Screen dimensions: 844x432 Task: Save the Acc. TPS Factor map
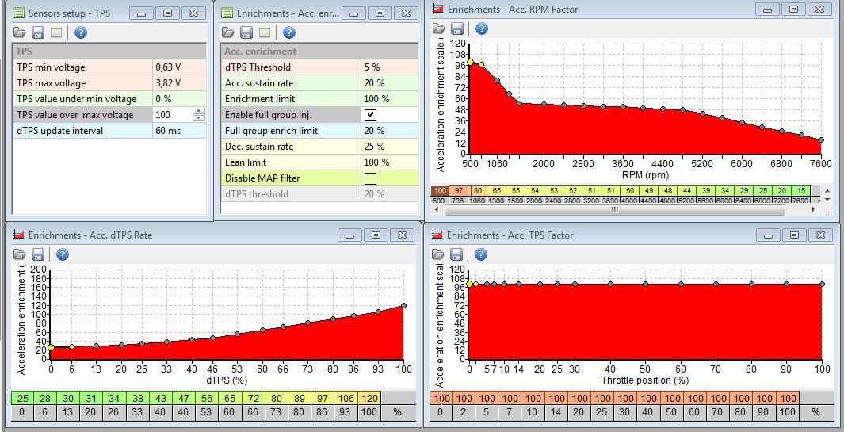click(456, 254)
